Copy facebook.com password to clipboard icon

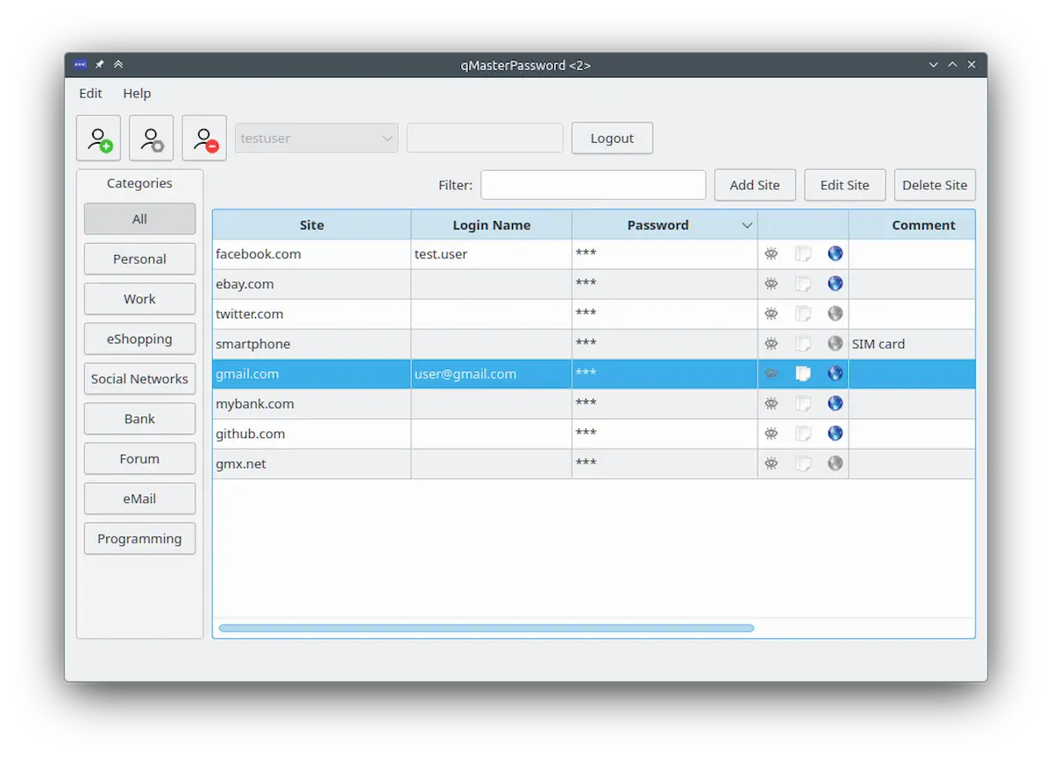pyautogui.click(x=803, y=254)
